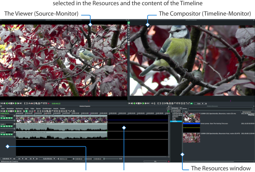Stop playback in the main timeline transport
Image resolution: width=255 pixels, height=172 pixels.
(11, 111)
